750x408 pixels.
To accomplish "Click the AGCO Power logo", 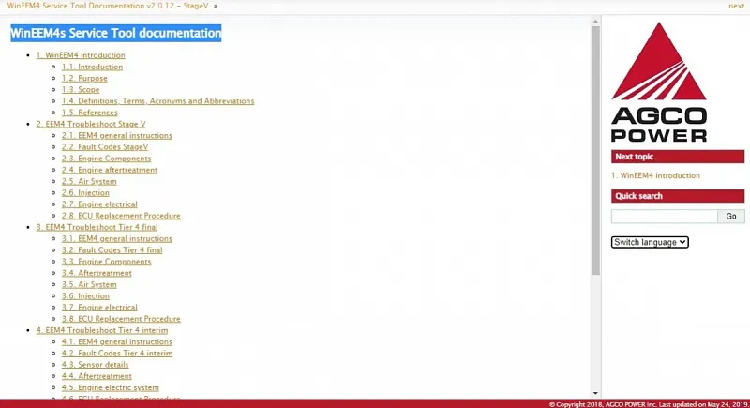I will 659,82.
